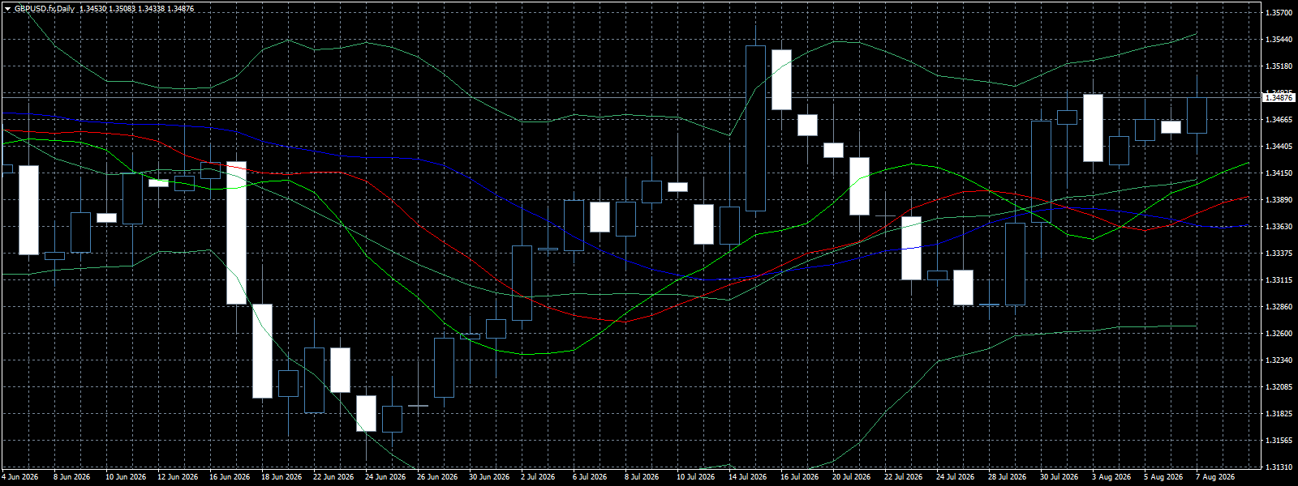Open the chart menu triangle beside GBPUSD.fx

pyautogui.click(x=8, y=8)
